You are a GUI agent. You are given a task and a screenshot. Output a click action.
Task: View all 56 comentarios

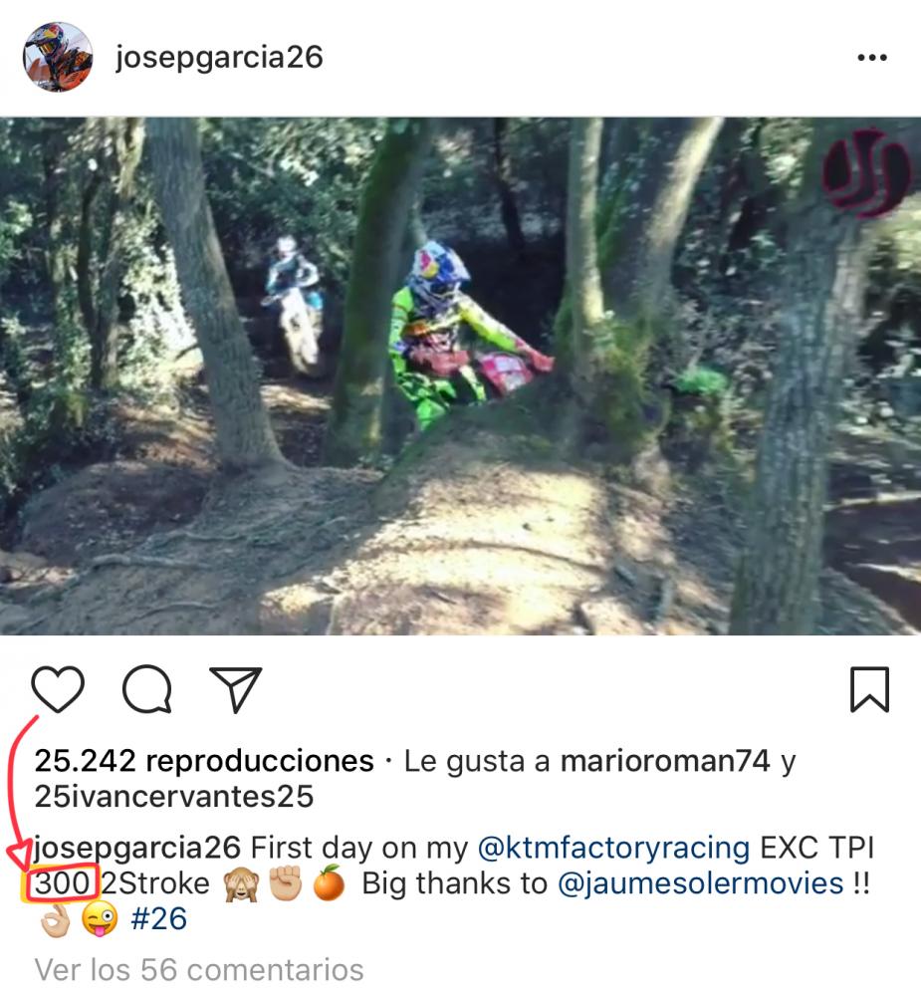[199, 970]
